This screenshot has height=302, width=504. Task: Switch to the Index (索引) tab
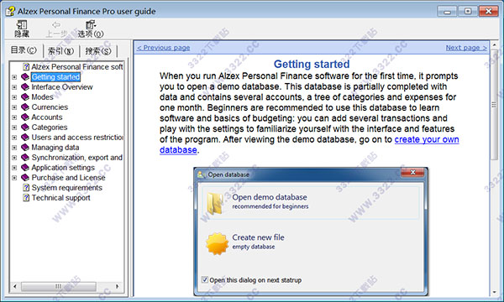point(60,51)
